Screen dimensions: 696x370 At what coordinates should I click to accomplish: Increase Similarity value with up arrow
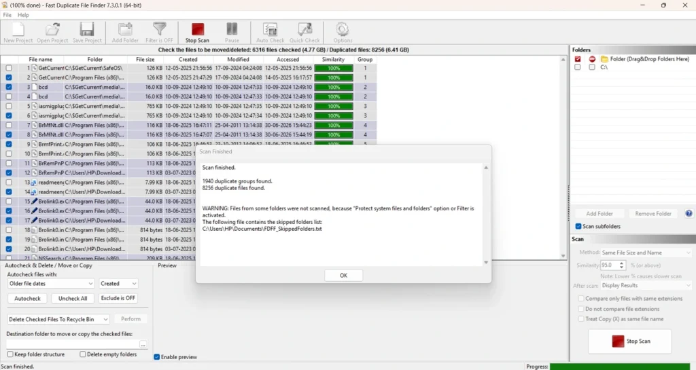pos(621,263)
